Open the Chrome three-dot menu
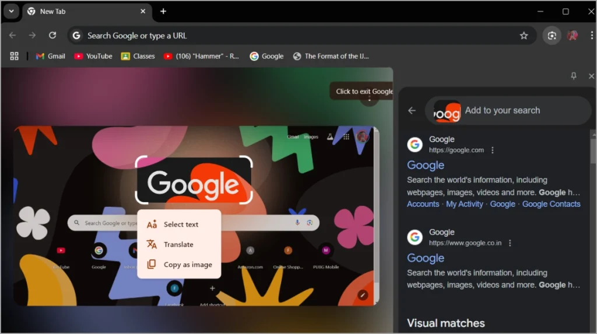This screenshot has height=334, width=597. click(x=591, y=36)
